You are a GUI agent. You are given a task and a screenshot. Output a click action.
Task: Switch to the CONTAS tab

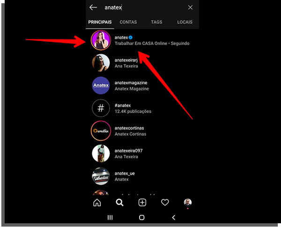click(x=128, y=22)
